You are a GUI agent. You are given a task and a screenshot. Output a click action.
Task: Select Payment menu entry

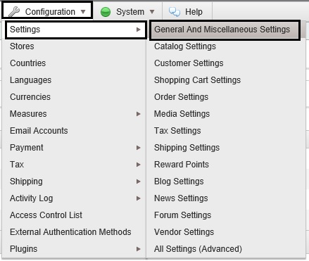pyautogui.click(x=74, y=148)
